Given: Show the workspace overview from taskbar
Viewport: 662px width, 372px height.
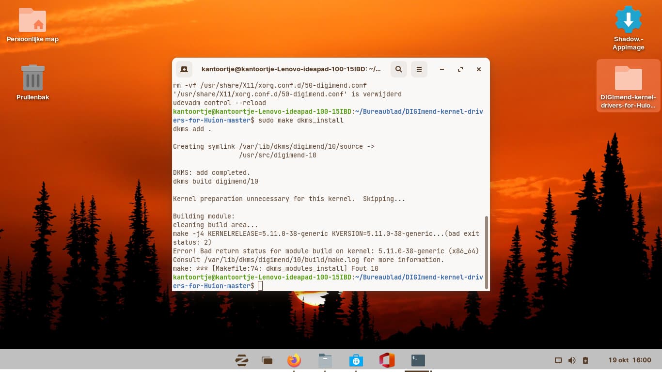Looking at the screenshot, I should tap(267, 360).
